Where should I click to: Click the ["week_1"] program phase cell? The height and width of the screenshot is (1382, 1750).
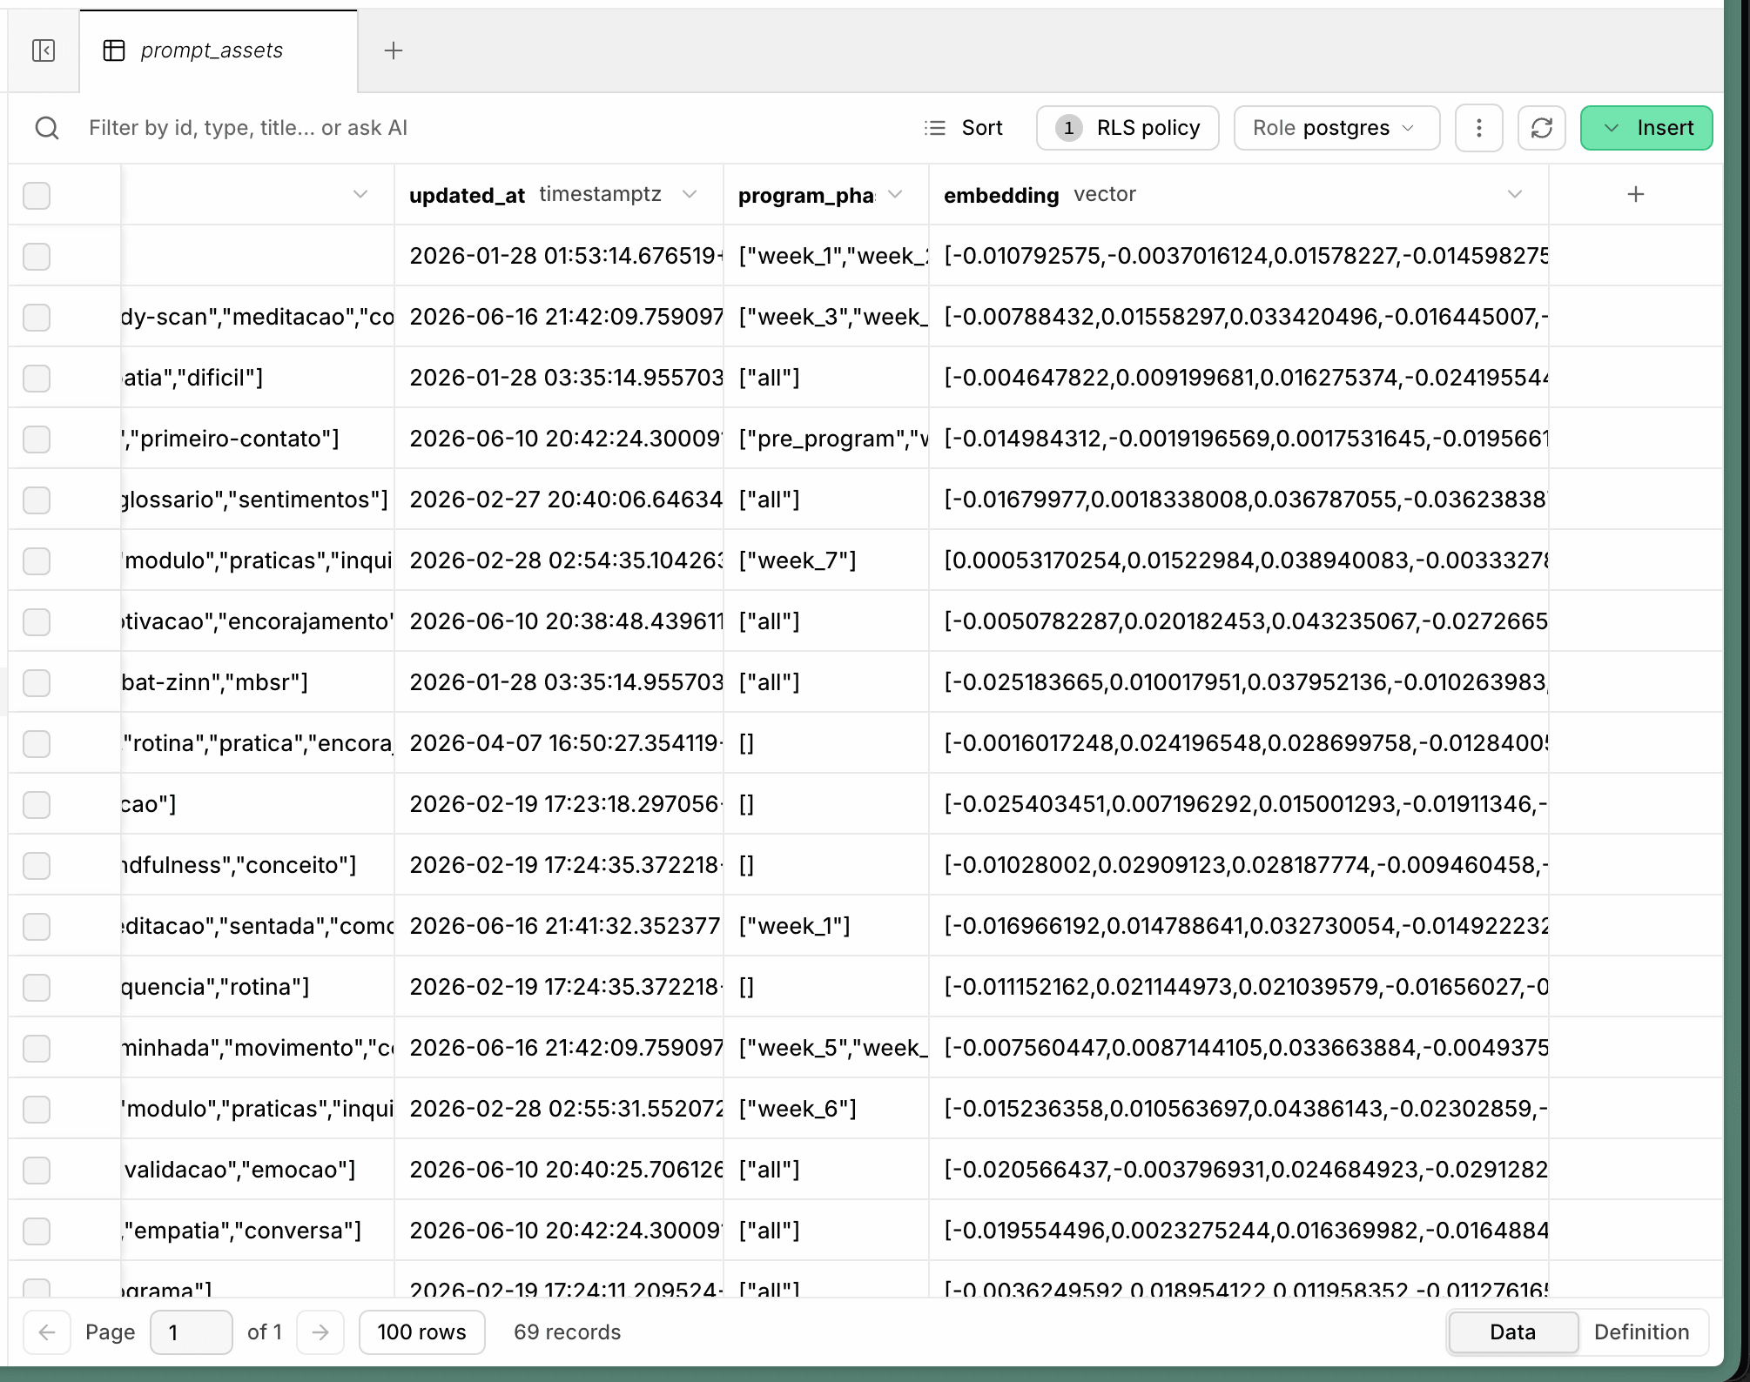coord(826,926)
